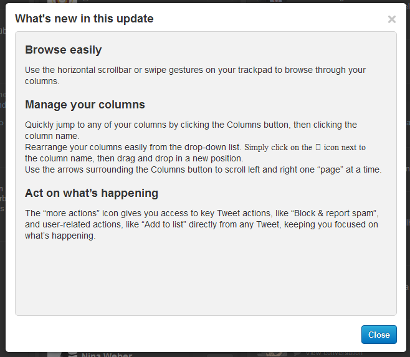
Task: Dismiss the dialog with the X icon
Action: tap(391, 19)
